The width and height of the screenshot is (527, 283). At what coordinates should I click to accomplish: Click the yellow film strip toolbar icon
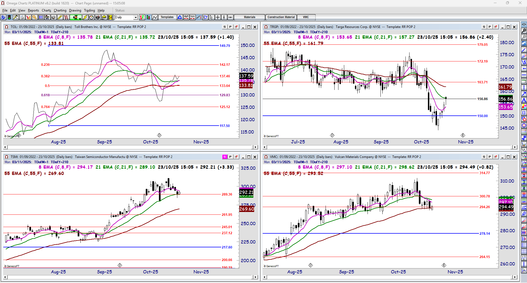tap(110, 17)
